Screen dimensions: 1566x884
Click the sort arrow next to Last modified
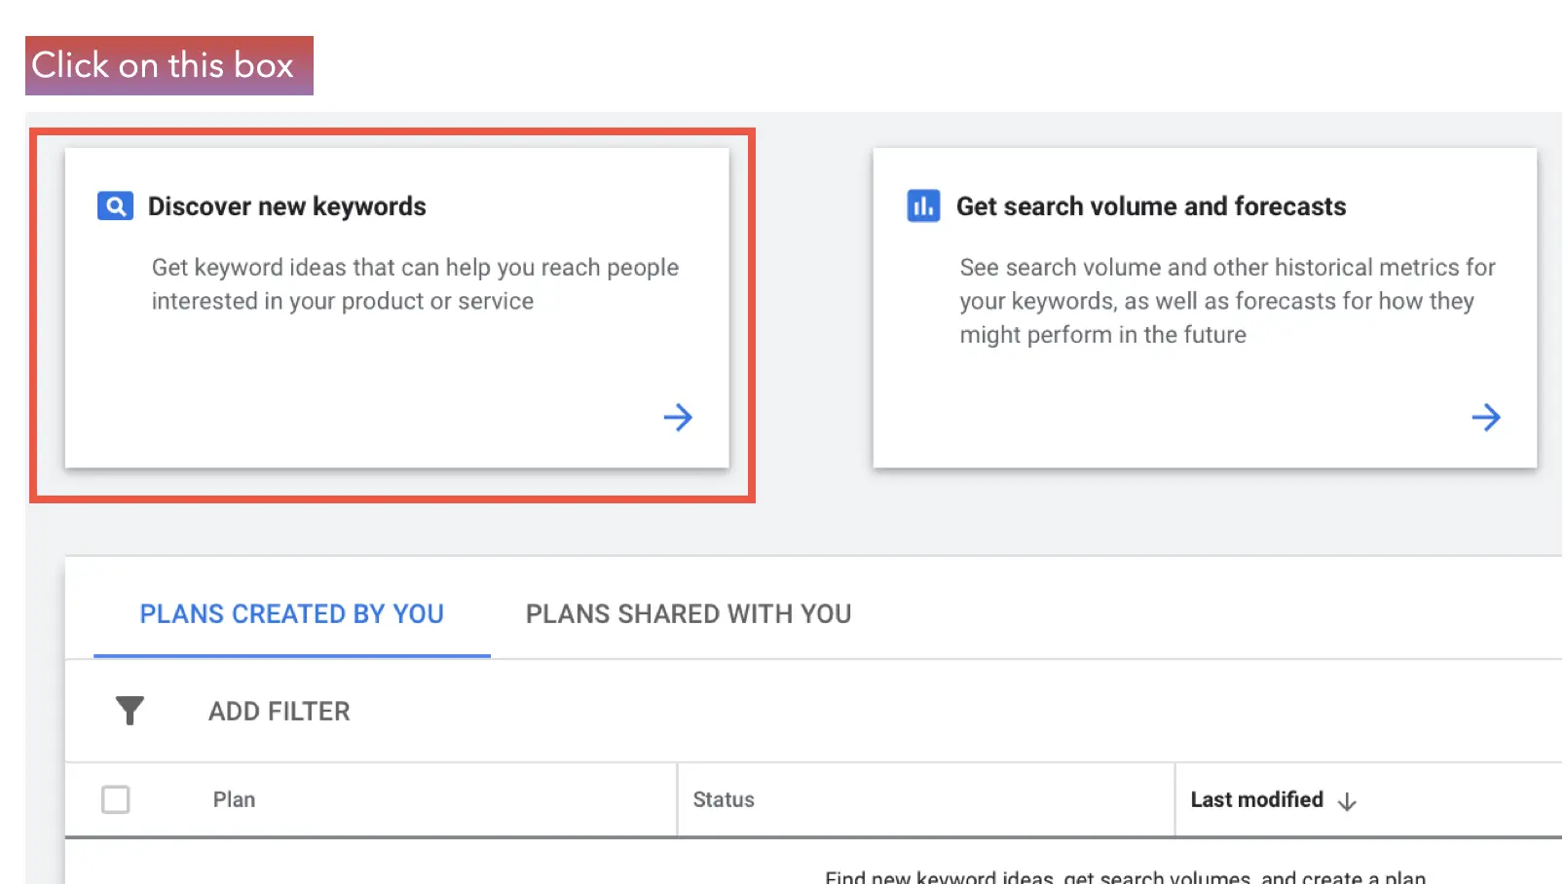(1347, 801)
